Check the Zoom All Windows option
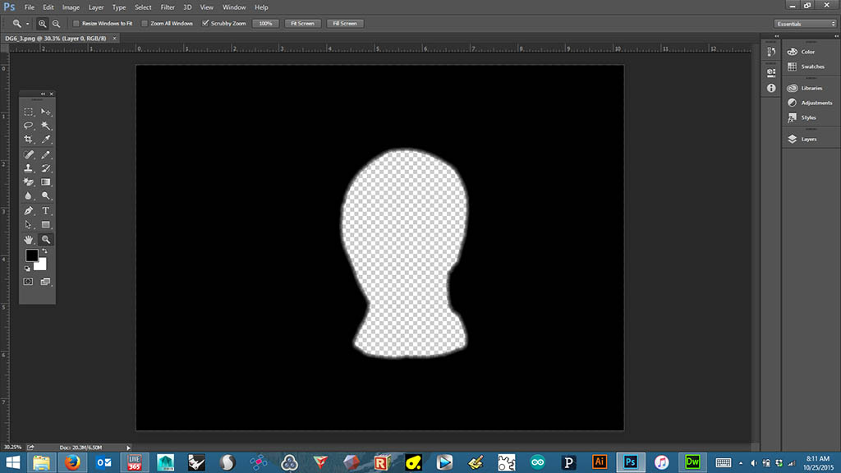The image size is (841, 473). [x=145, y=24]
